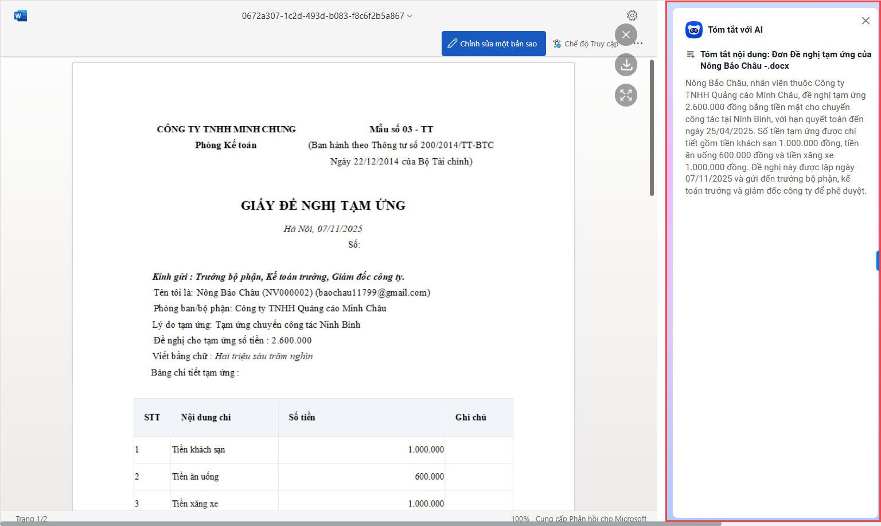Image resolution: width=881 pixels, height=526 pixels.
Task: Click the Chỉnh sửa một bản sao button
Action: [493, 44]
